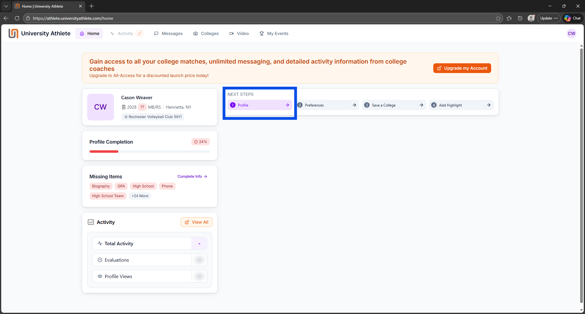Click the lock icon next to Activity
Viewport: 585px width, 314px height.
[140, 33]
